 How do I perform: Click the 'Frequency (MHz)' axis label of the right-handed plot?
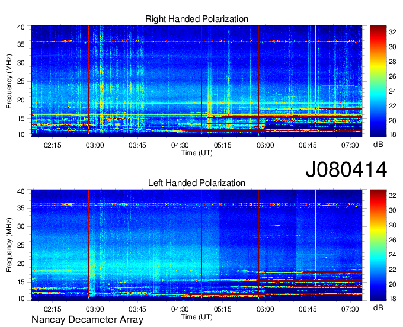tap(9, 81)
